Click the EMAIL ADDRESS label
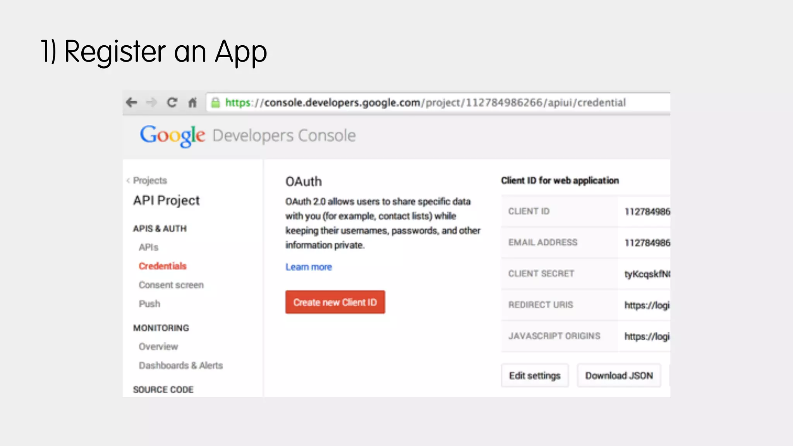Screen dimensions: 793x446 coord(543,242)
